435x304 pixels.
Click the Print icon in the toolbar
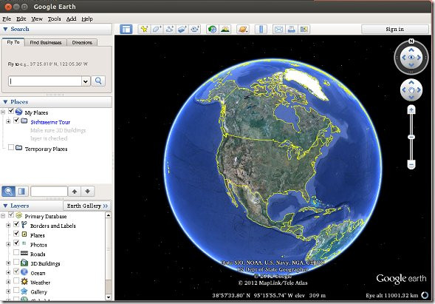tap(291, 29)
